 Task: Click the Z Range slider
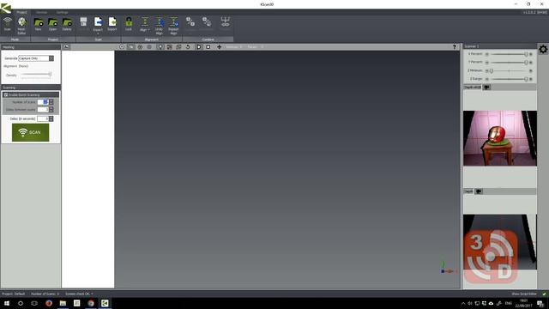coord(509,79)
